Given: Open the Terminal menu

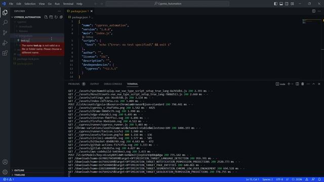Looking at the screenshot, I should tap(68, 4).
